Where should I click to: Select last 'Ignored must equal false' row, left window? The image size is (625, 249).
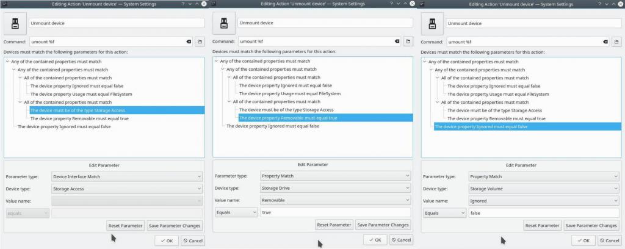pos(64,126)
